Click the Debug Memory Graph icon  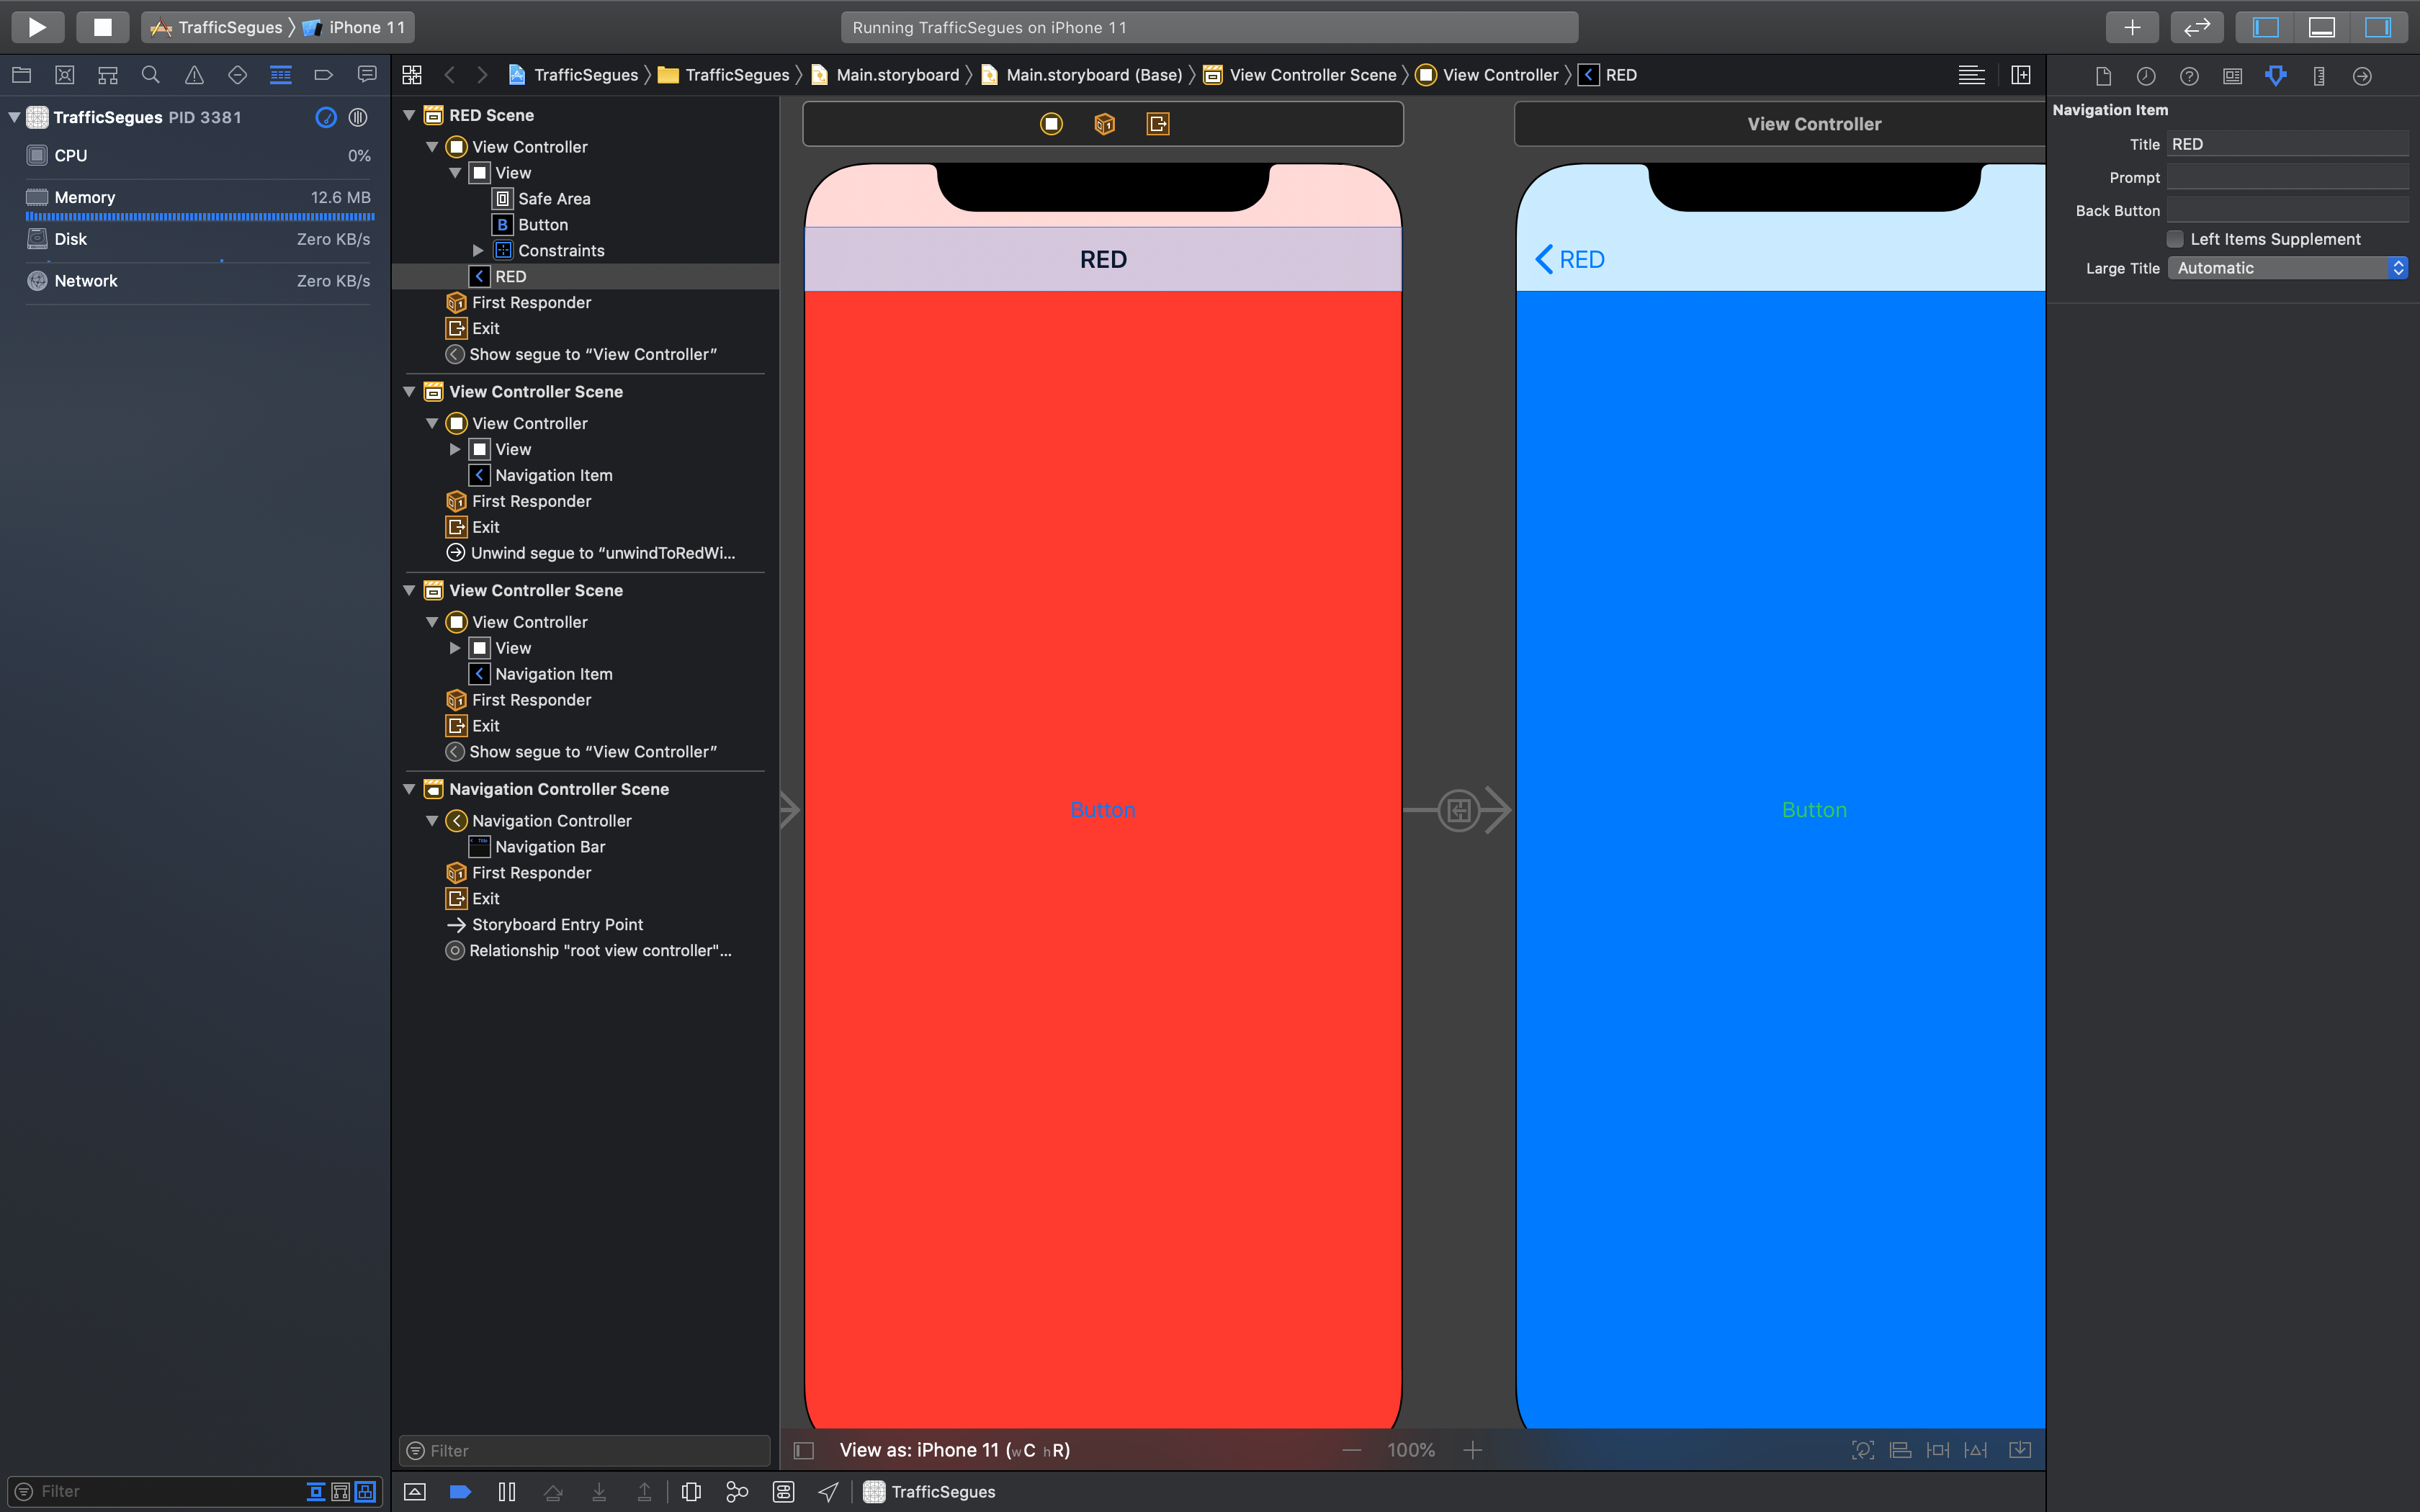pyautogui.click(x=737, y=1491)
